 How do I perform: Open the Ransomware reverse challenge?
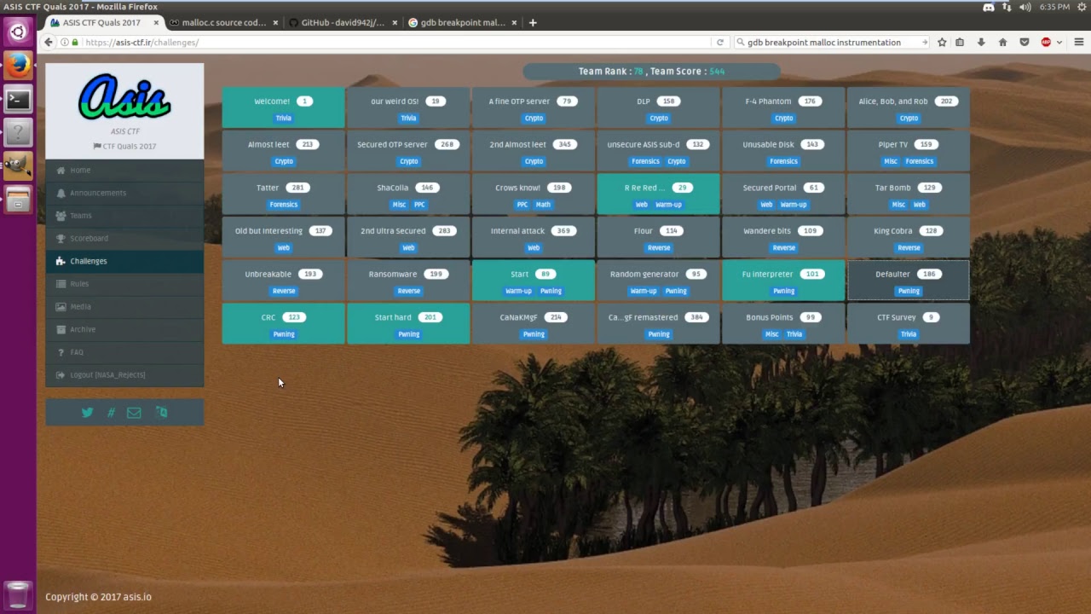tap(408, 281)
